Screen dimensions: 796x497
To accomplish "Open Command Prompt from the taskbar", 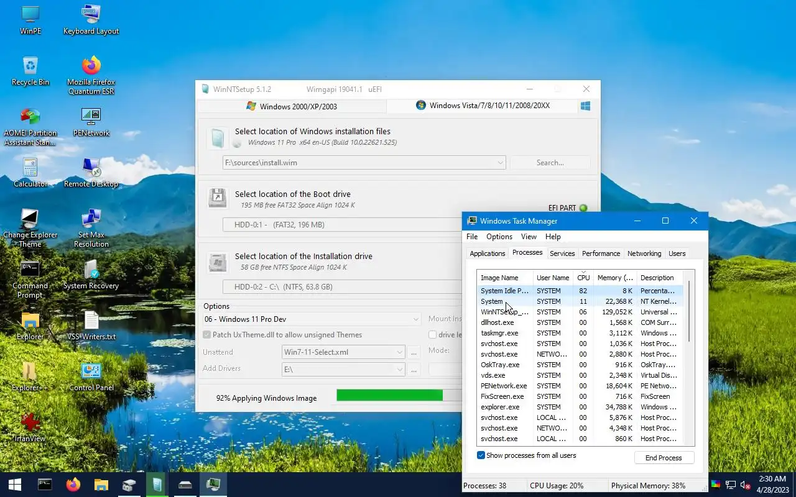I will pyautogui.click(x=45, y=485).
